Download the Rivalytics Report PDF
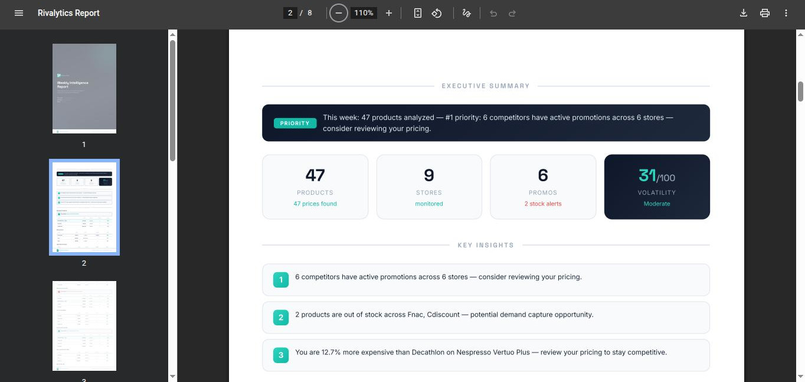 click(744, 13)
